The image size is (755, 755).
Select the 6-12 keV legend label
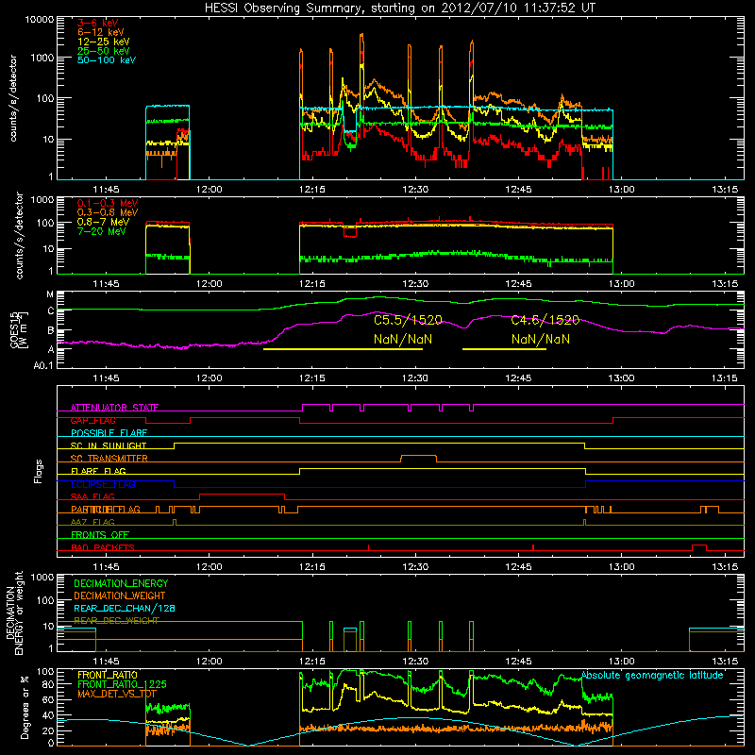tap(101, 32)
